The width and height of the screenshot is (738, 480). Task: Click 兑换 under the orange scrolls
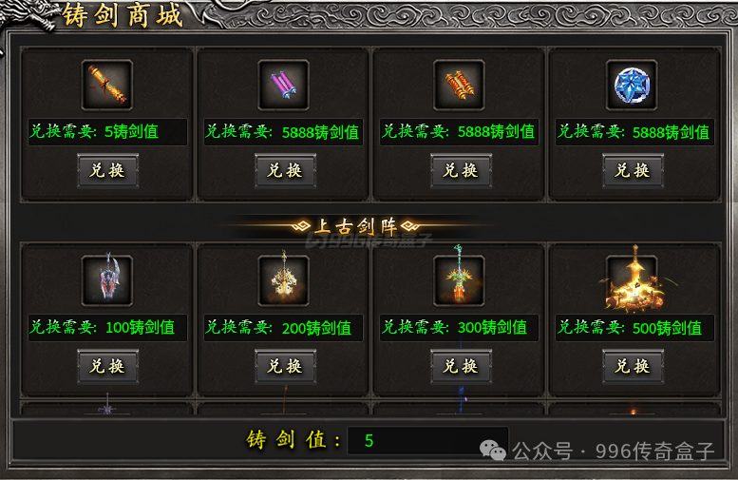(461, 170)
